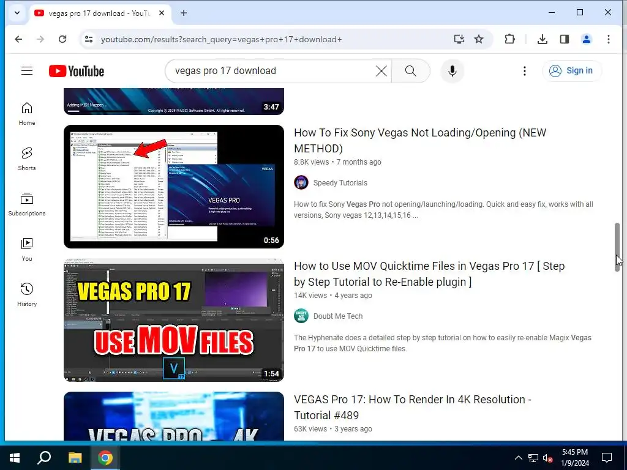This screenshot has width=627, height=470.
Task: Open You section in the sidebar
Action: pos(27,250)
